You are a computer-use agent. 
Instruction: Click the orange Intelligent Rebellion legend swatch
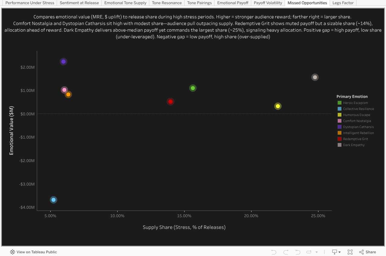click(x=340, y=133)
